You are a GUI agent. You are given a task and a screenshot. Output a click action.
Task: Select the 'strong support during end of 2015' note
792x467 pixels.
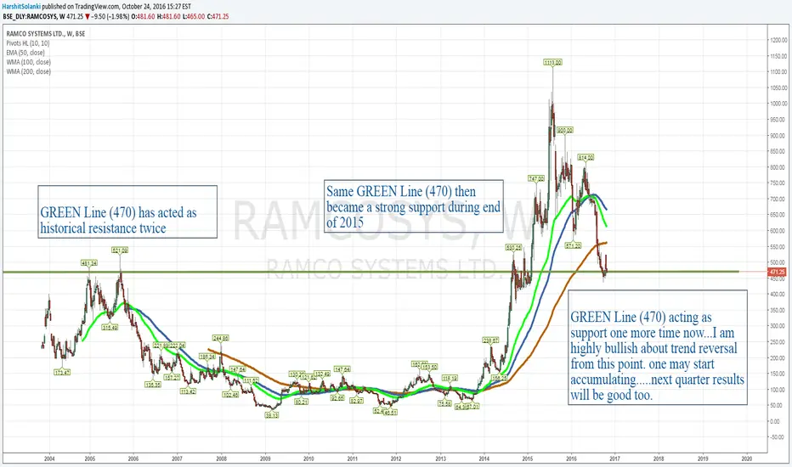click(414, 206)
